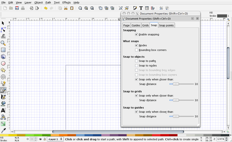The height and width of the screenshot is (142, 232).
Task: Click the dialog iconify button beside title
Action: (192, 18)
